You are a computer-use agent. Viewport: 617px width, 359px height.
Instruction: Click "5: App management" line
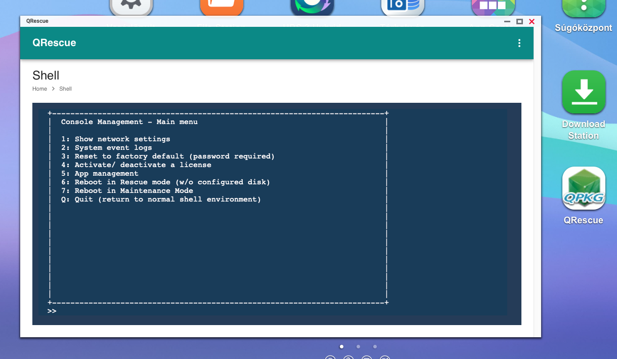click(100, 174)
